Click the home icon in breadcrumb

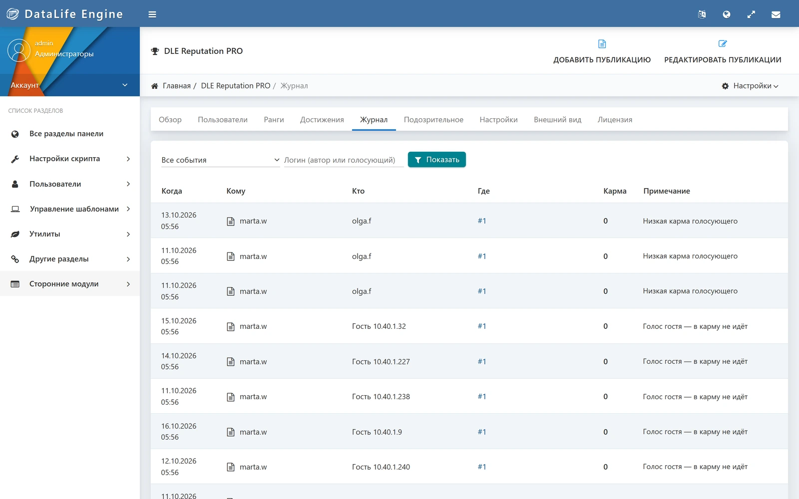click(x=155, y=86)
